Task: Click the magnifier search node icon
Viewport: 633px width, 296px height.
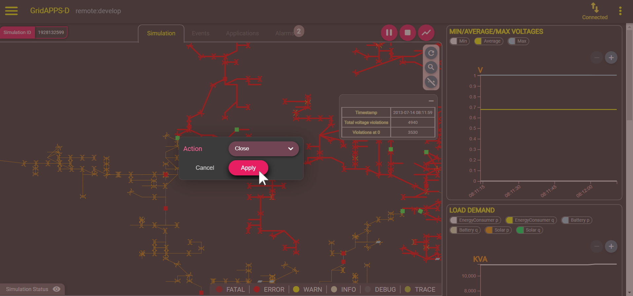Action: click(431, 67)
